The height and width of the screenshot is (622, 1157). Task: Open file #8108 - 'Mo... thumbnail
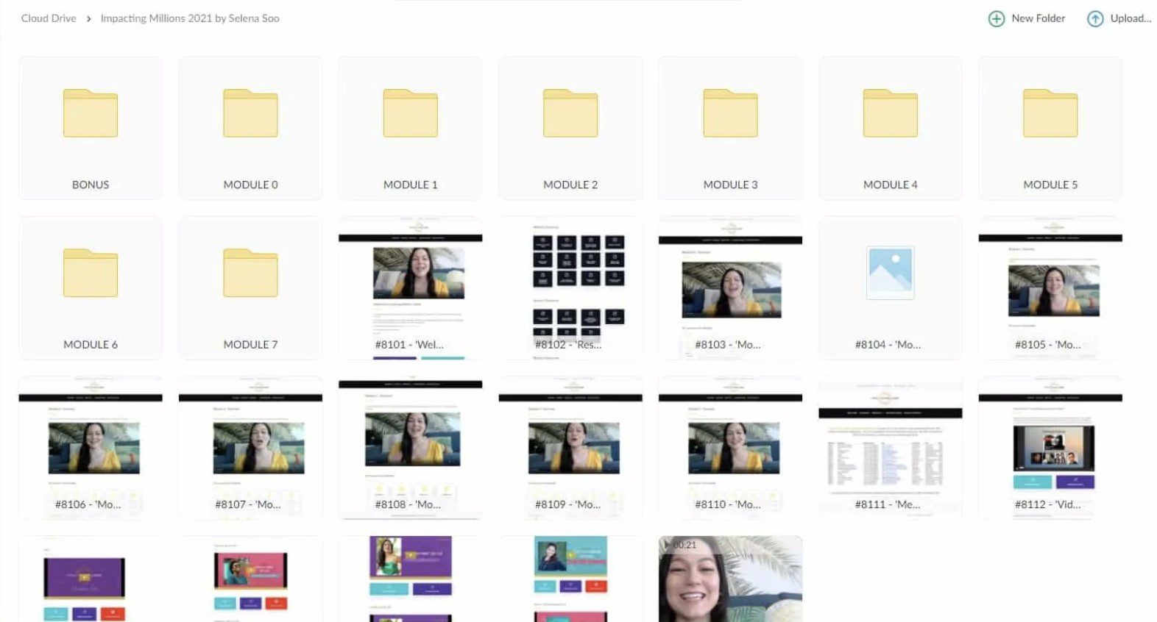tap(410, 448)
